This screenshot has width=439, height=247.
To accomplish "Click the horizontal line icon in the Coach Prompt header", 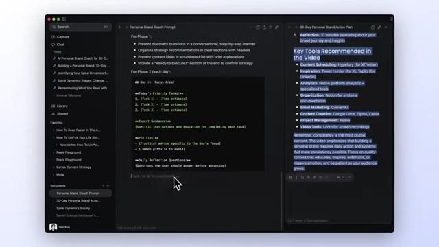I will 251,27.
